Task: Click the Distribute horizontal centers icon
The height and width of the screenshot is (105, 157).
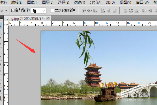Action: point(150,11)
